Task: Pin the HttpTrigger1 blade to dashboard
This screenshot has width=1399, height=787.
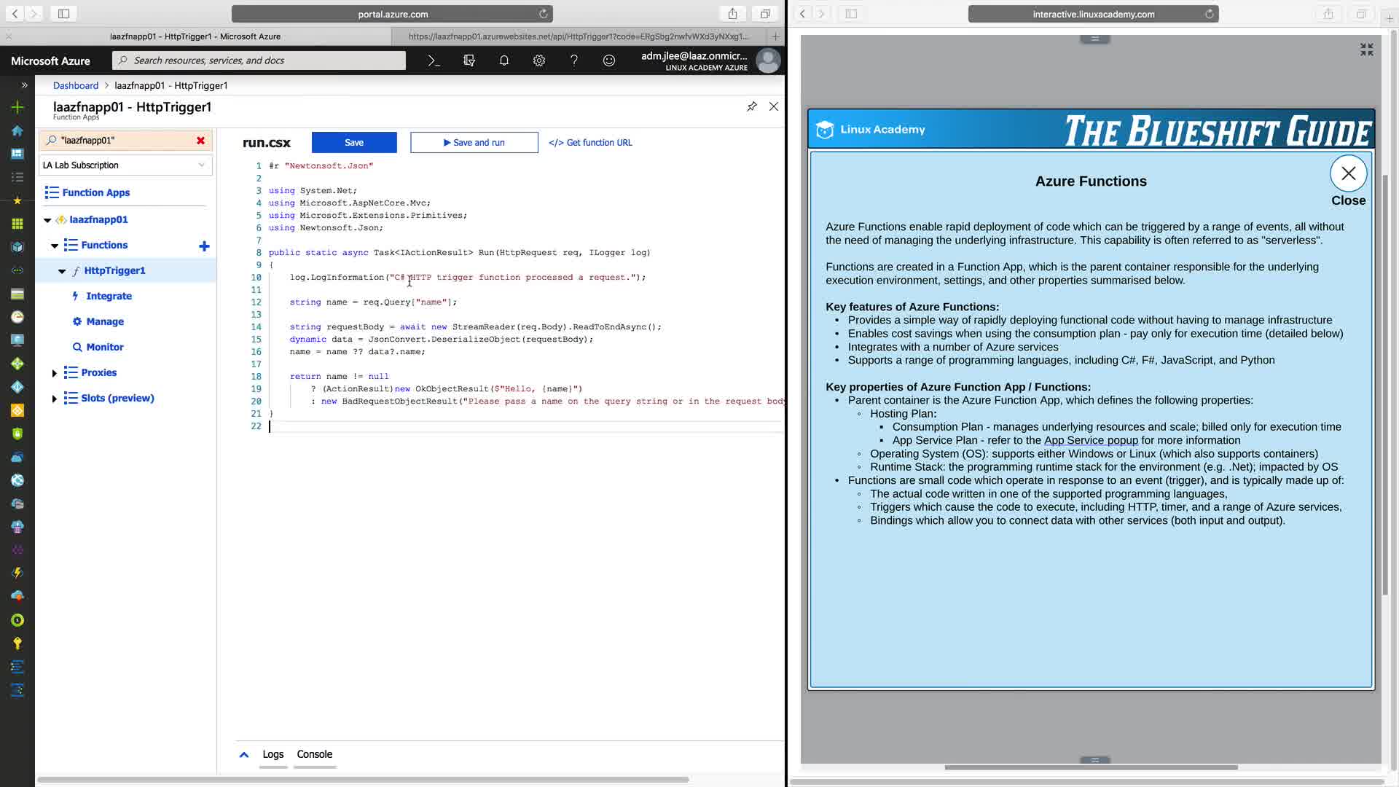Action: 751,106
